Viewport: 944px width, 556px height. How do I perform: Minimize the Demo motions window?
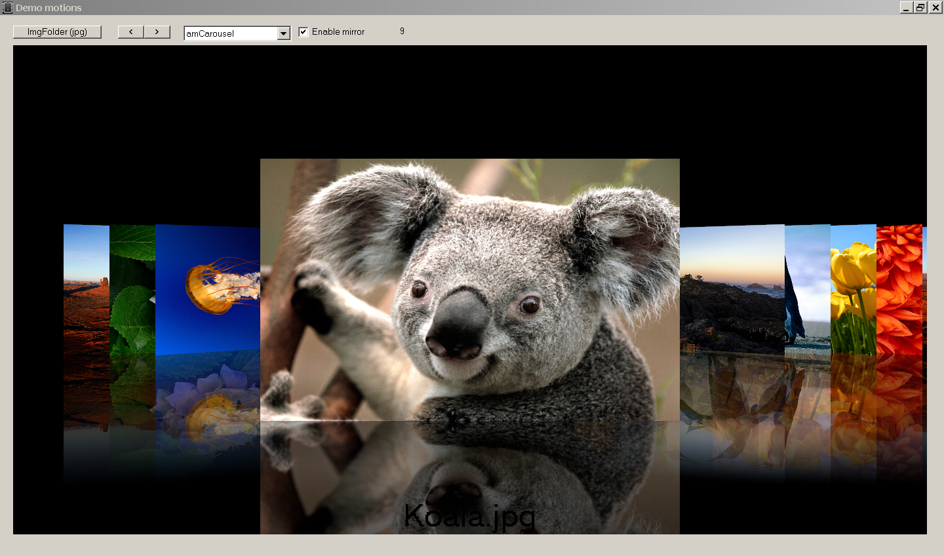(x=906, y=7)
